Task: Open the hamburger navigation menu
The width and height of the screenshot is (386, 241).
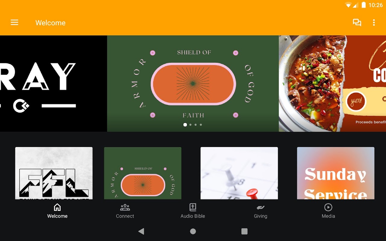Action: pyautogui.click(x=14, y=23)
